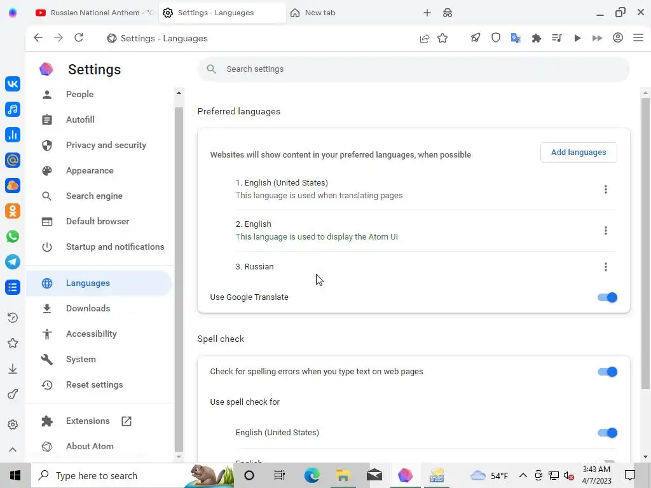Image resolution: width=651 pixels, height=488 pixels.
Task: Reload the current page
Action: 79,37
